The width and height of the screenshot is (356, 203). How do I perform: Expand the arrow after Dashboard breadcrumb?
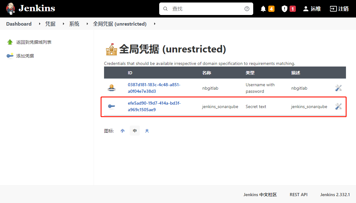coord(40,24)
